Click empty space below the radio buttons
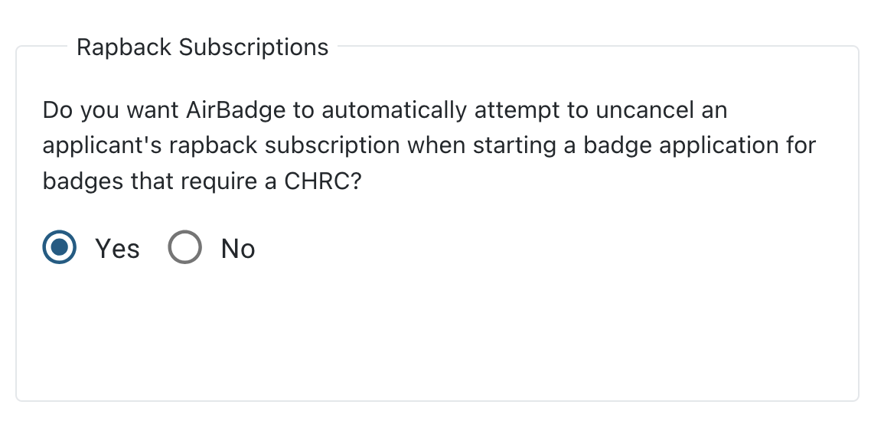Viewport: 871px width, 447px height. pyautogui.click(x=436, y=337)
